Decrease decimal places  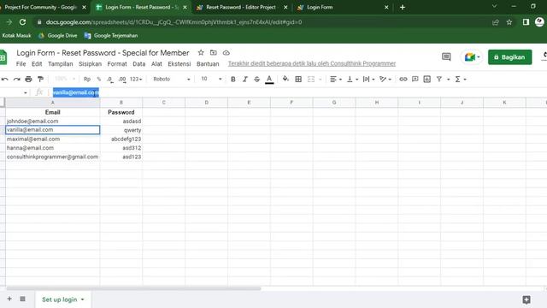(110, 80)
